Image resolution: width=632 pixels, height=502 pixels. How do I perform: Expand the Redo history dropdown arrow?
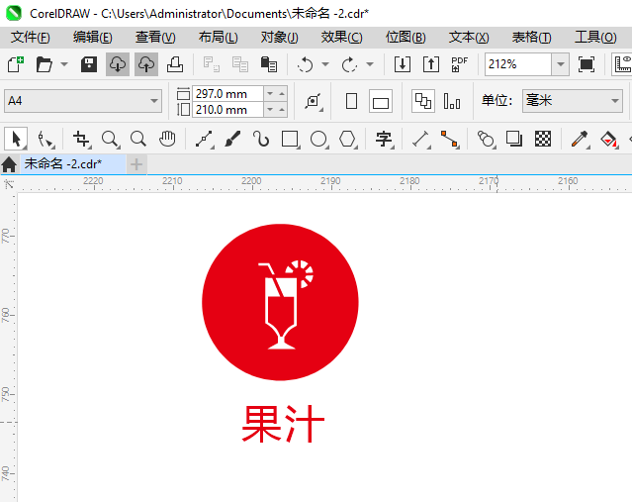coord(370,64)
